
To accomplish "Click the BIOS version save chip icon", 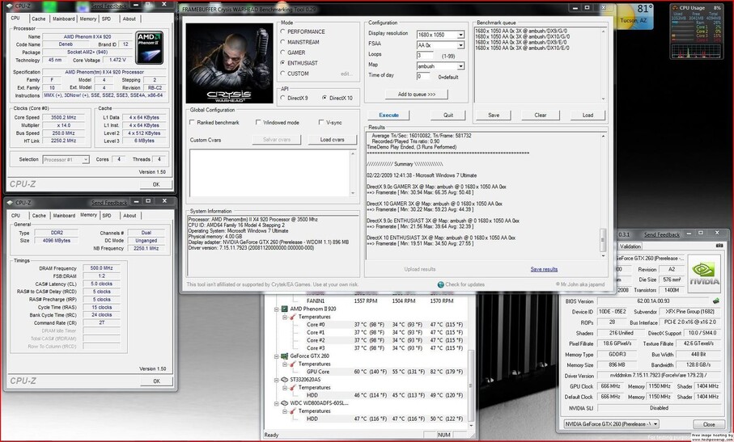I will [x=715, y=301].
